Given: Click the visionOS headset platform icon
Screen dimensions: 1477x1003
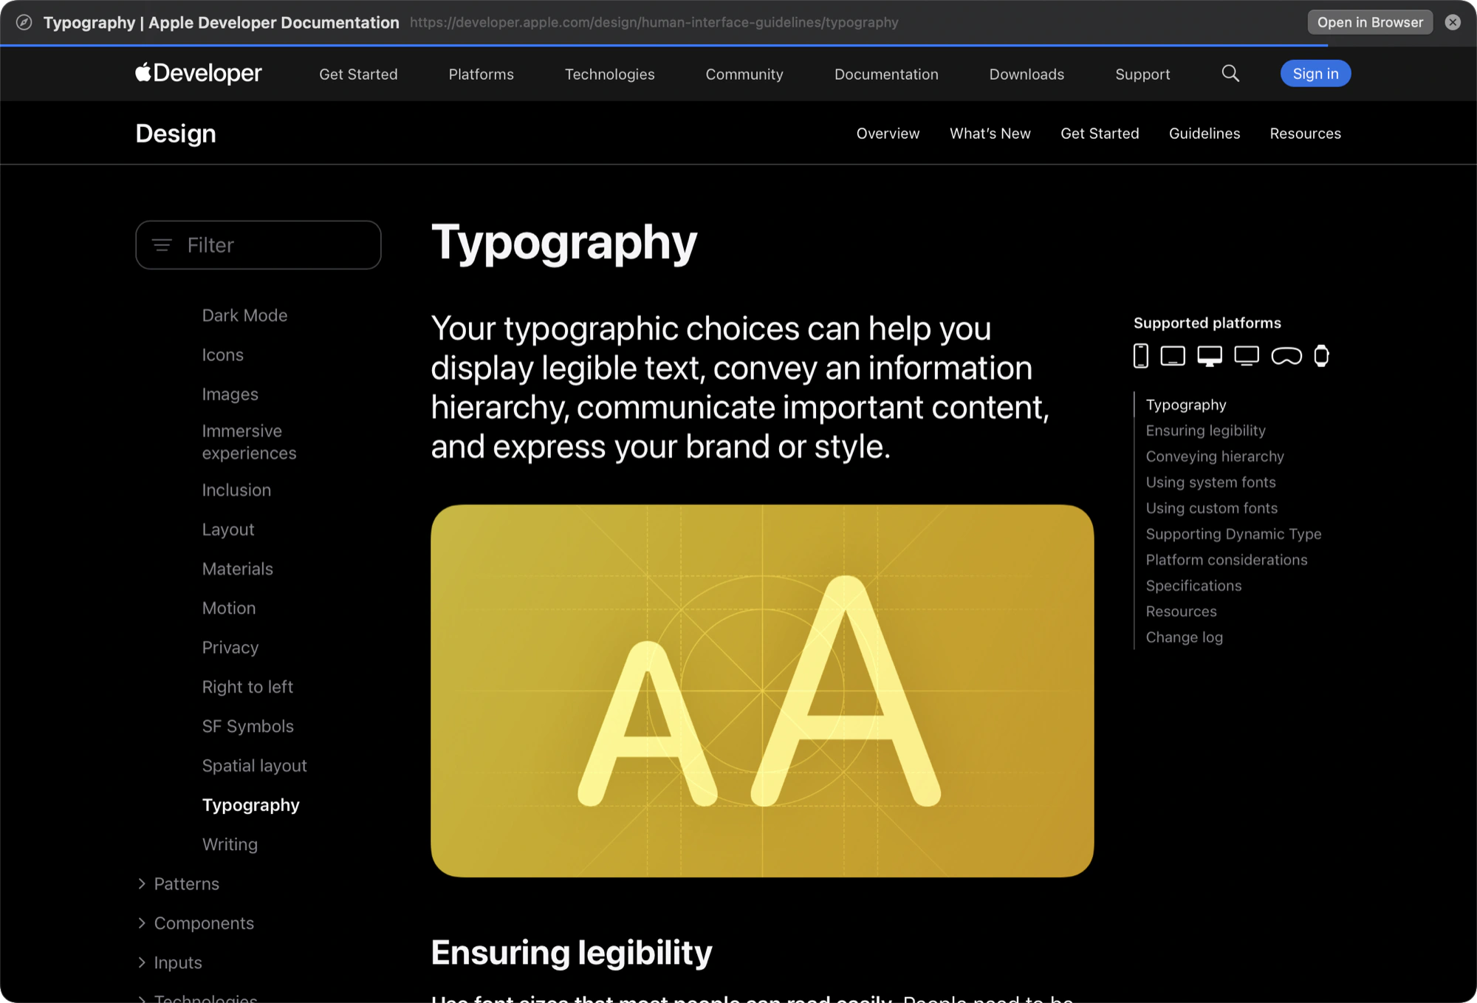Looking at the screenshot, I should tap(1286, 357).
